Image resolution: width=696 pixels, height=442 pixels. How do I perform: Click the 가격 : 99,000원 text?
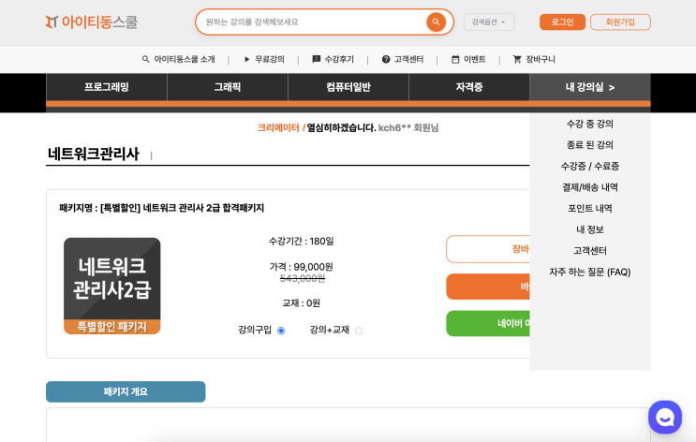301,267
